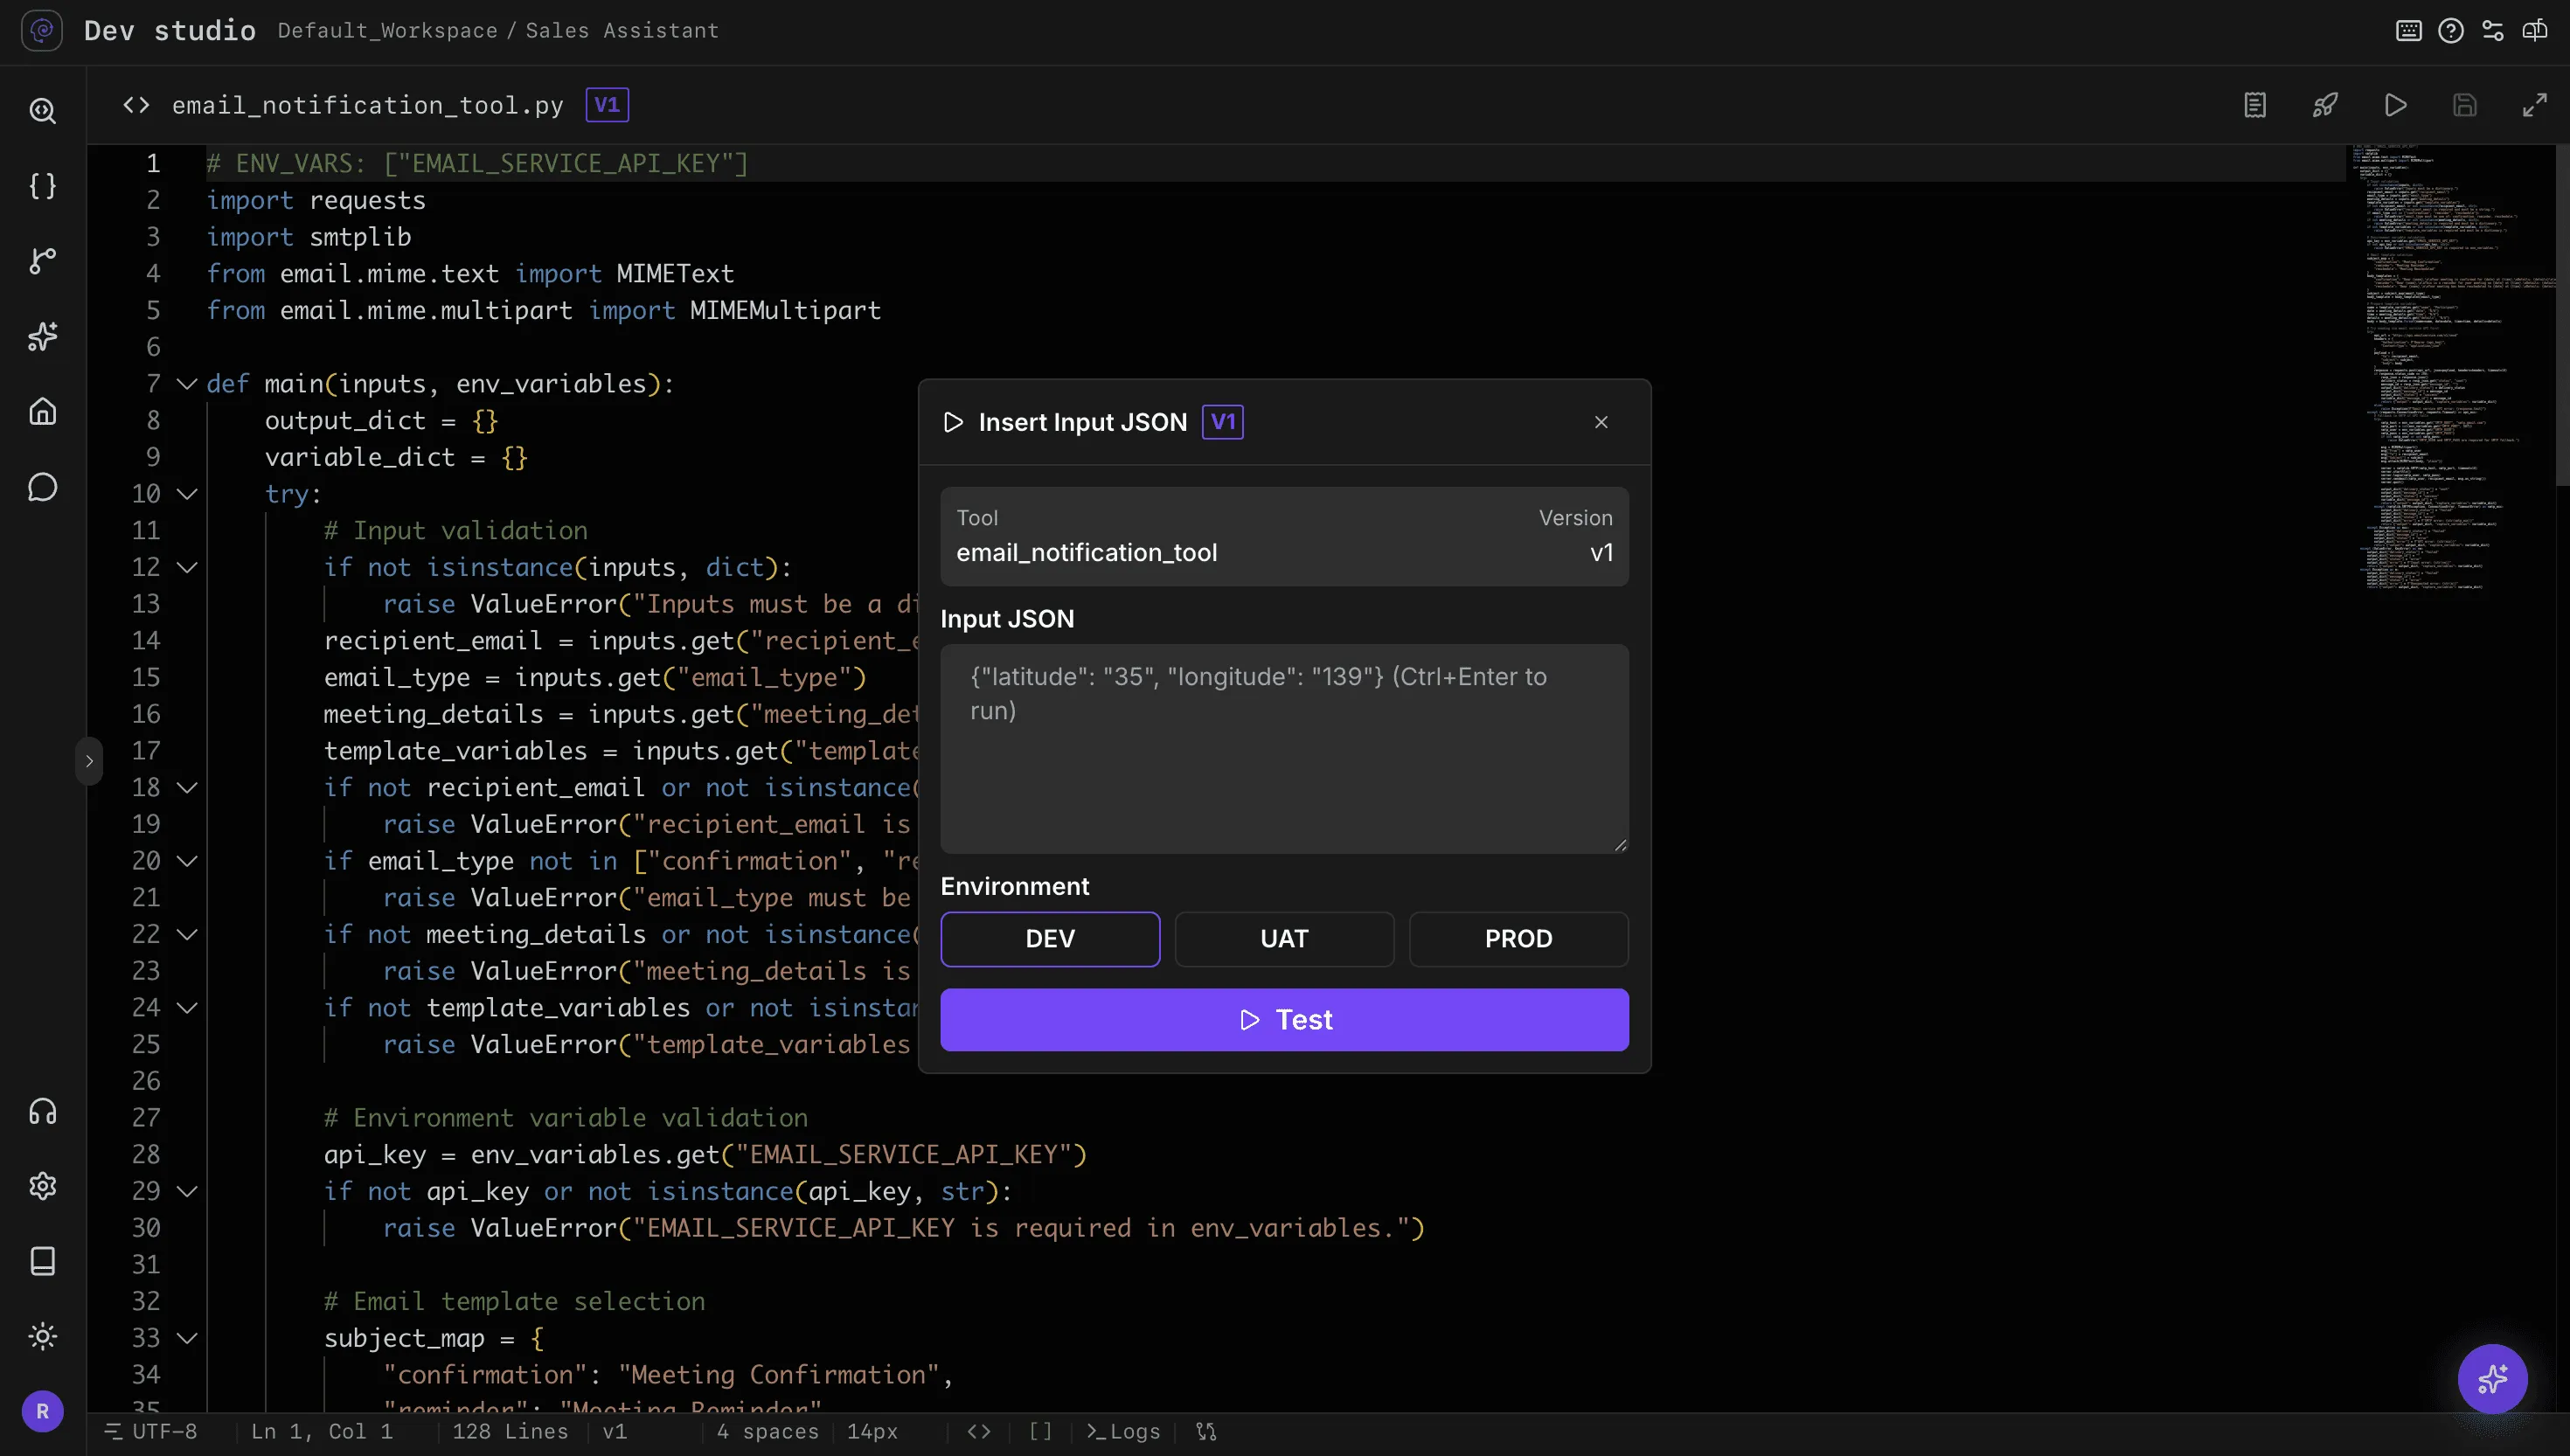Screen dimensions: 2570x1456
Task: Click the V1 badge next to email_notification_tool.py
Action: [607, 105]
